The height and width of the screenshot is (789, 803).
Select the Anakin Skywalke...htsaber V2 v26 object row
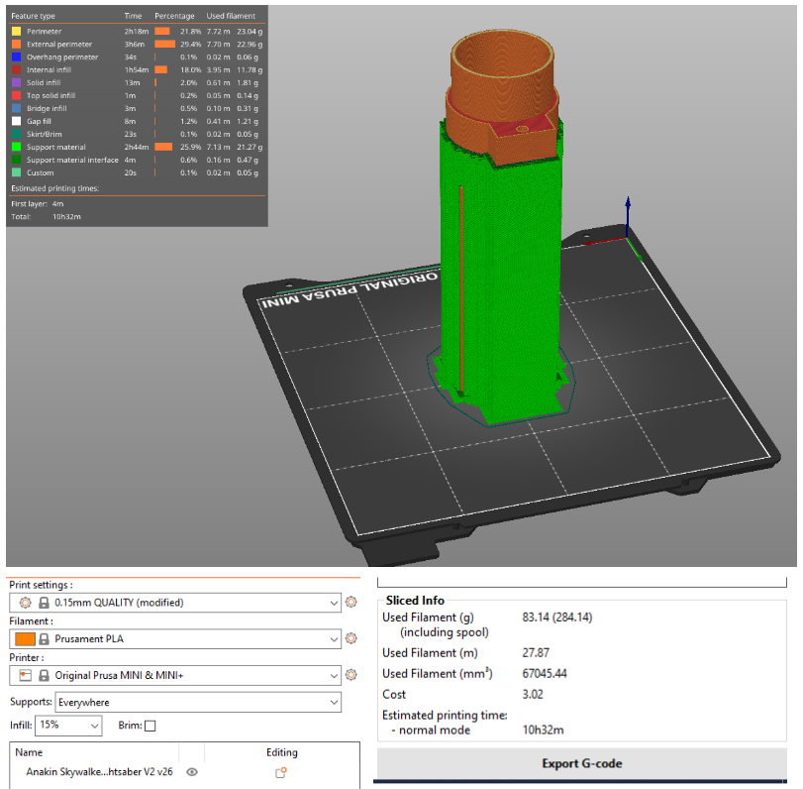coord(184,772)
